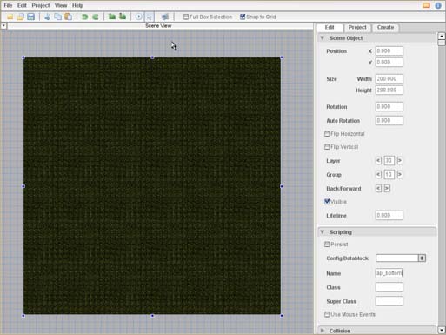Click the right-middle resize handle of the object
Viewport: 446px width, 335px height.
point(282,186)
